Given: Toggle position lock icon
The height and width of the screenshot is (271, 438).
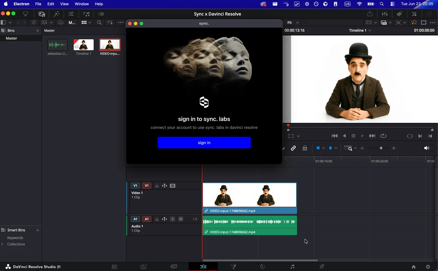Looking at the screenshot, I should (x=305, y=148).
